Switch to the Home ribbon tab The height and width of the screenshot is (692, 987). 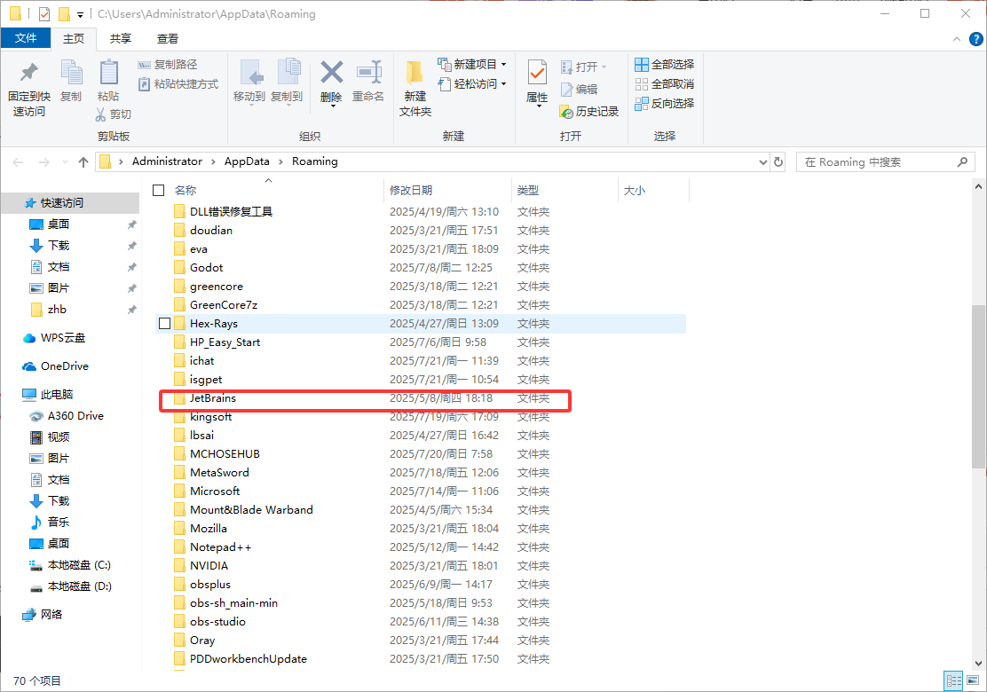pyautogui.click(x=74, y=38)
